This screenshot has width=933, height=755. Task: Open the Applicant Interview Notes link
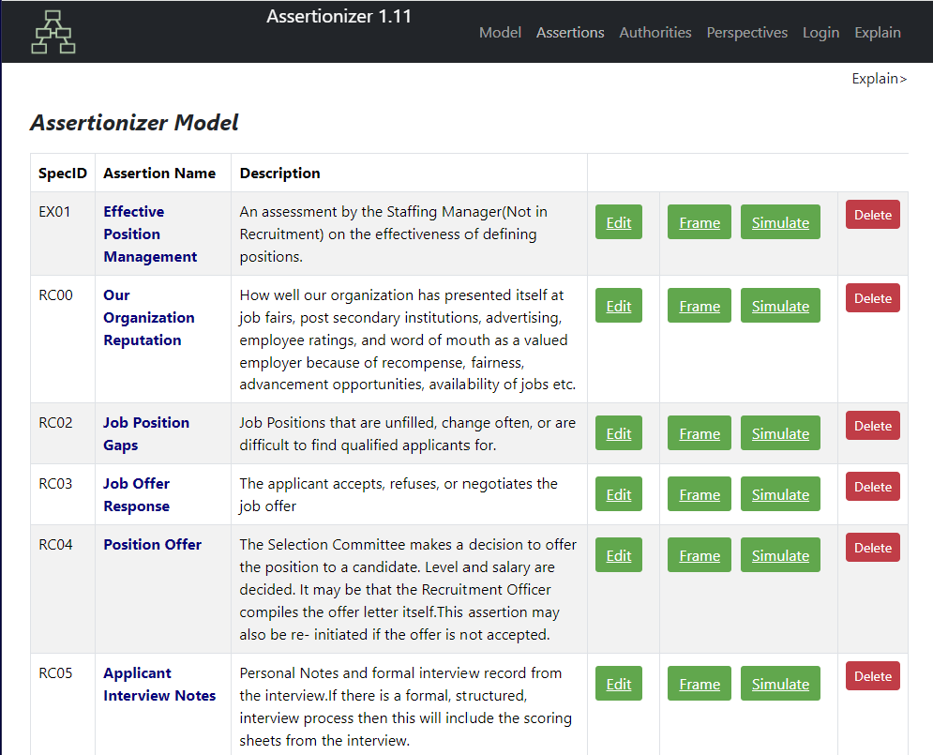click(x=159, y=685)
